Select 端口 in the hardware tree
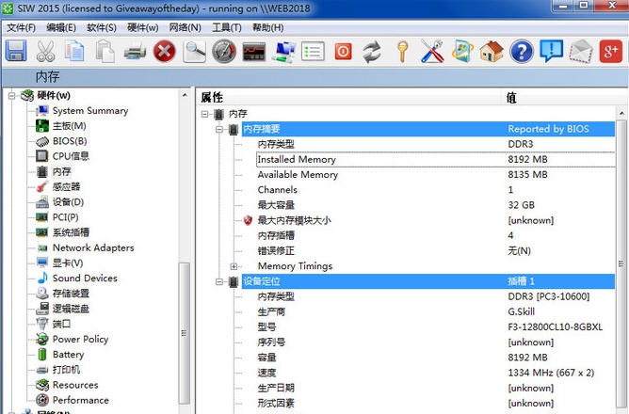Viewport: 629px width, 414px height. coord(62,324)
